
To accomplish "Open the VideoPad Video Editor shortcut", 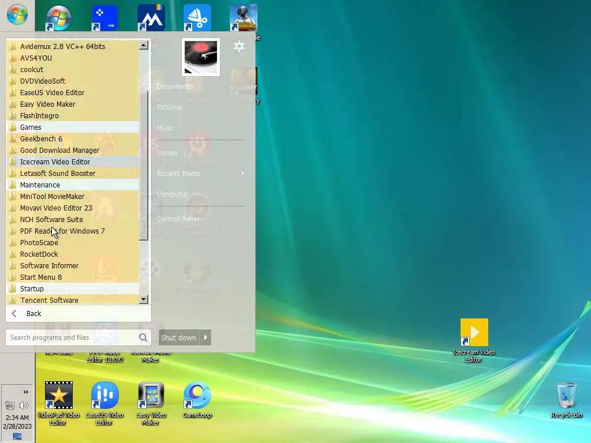I will click(58, 403).
